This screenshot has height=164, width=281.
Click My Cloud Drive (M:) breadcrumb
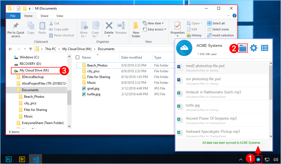point(77,49)
